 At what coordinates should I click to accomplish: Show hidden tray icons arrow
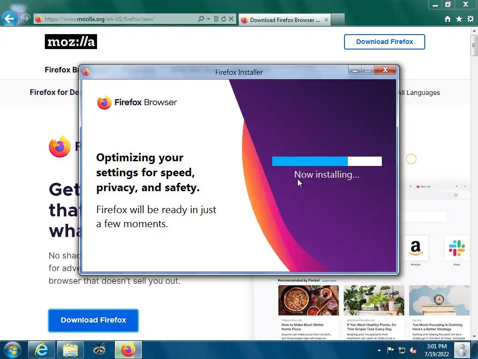click(379, 350)
